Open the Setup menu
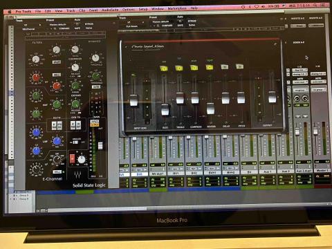The width and height of the screenshot is (332, 249). [x=143, y=9]
